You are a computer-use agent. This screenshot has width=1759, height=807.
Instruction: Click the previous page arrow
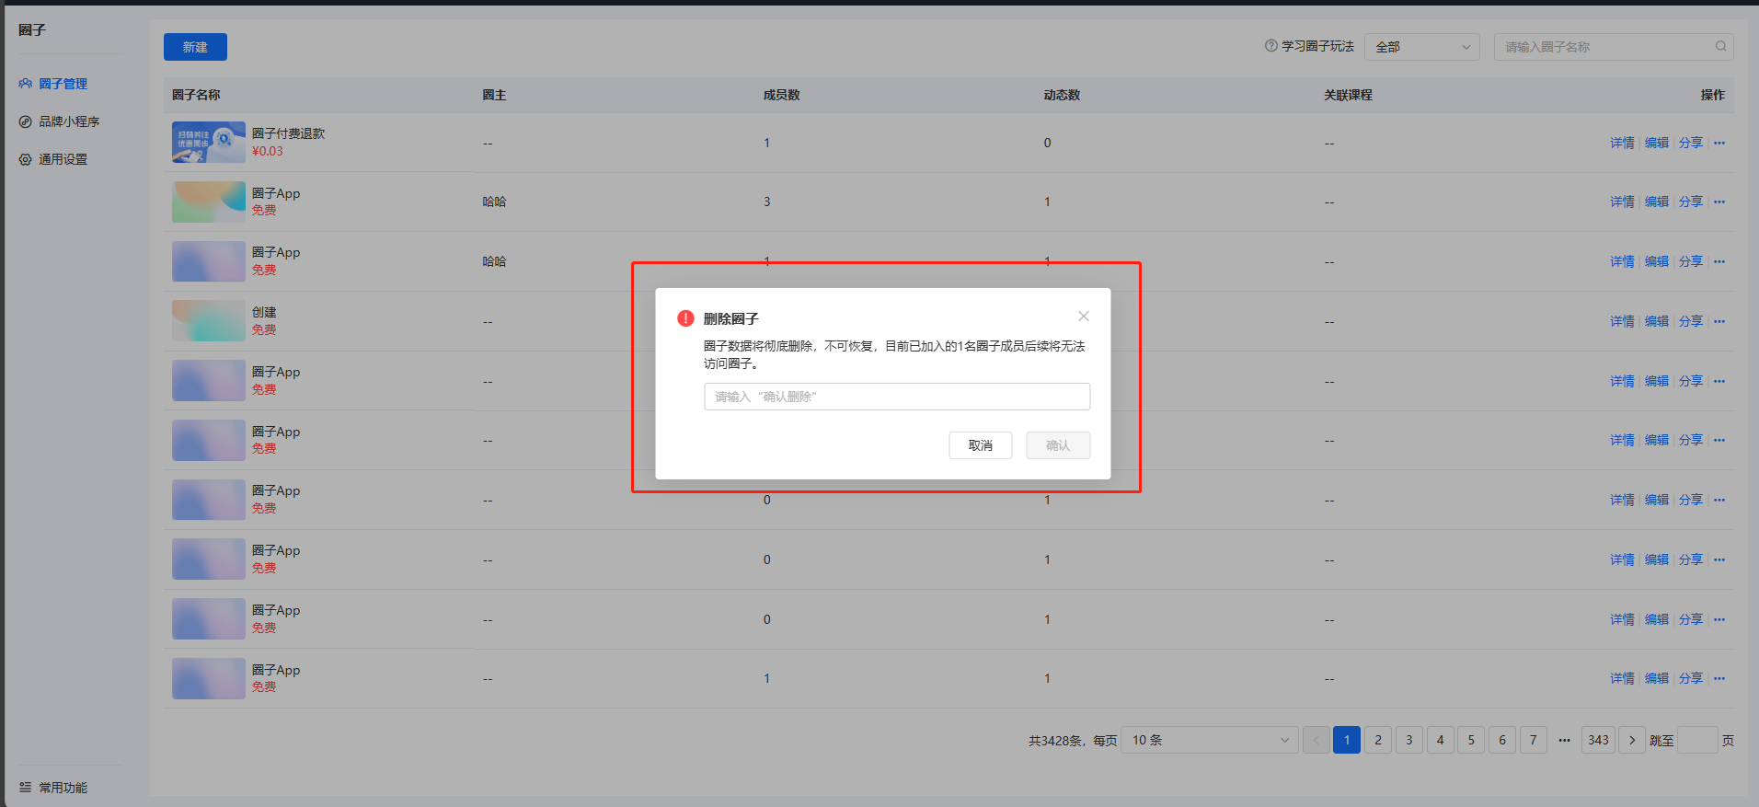1316,740
